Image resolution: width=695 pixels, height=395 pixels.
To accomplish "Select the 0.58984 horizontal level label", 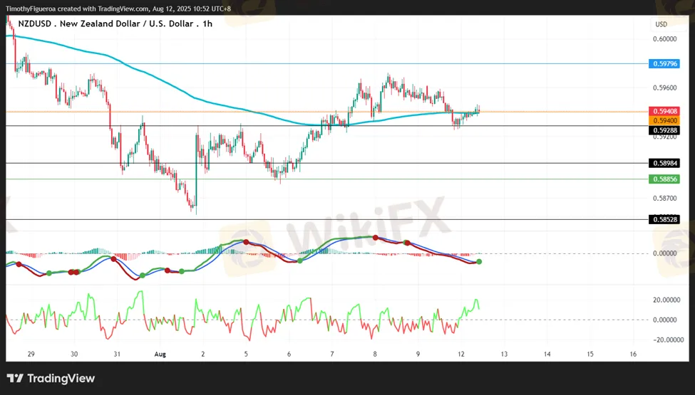I will click(664, 163).
